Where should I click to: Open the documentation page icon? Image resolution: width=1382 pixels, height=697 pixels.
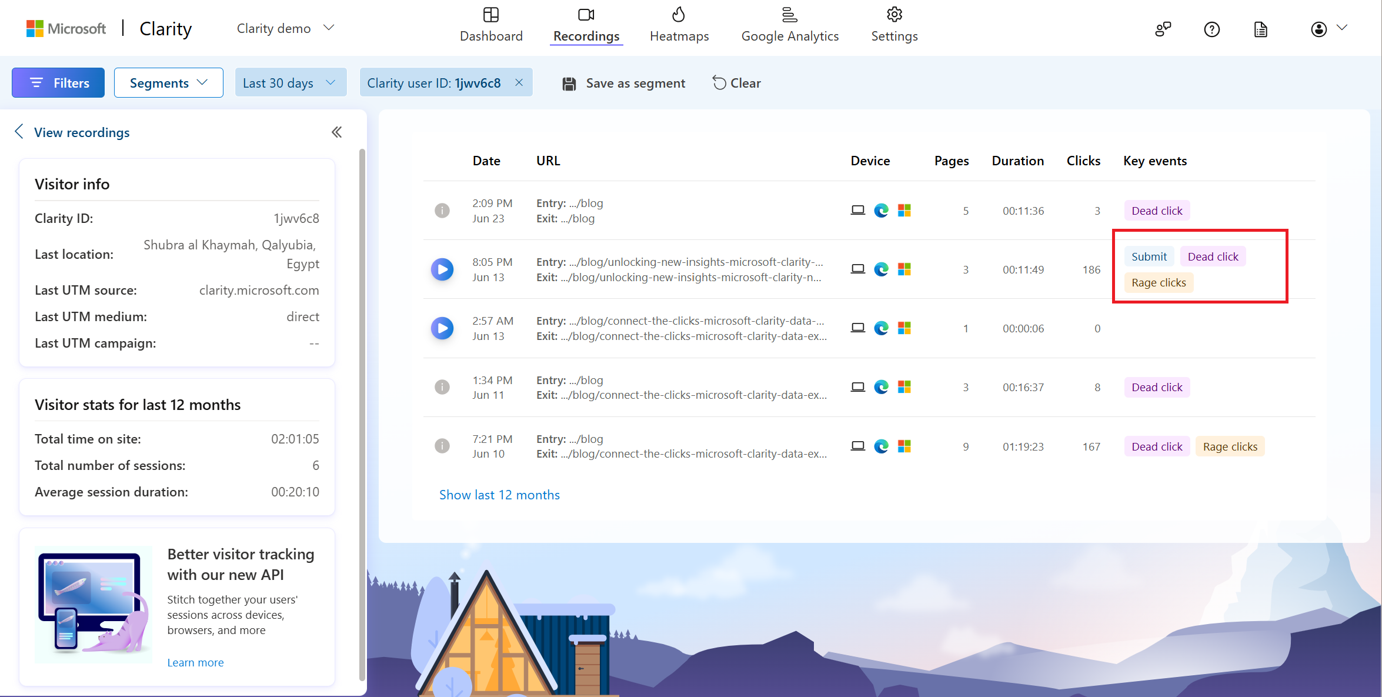click(1260, 29)
